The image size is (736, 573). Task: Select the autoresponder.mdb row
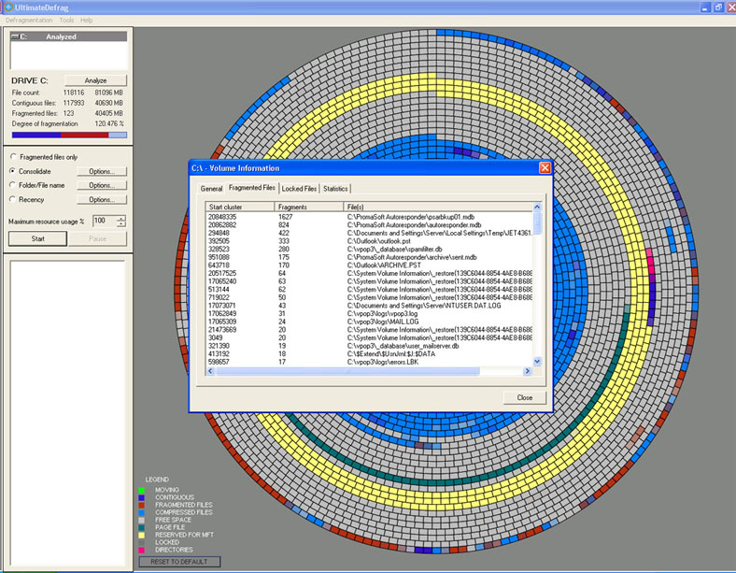click(x=370, y=225)
